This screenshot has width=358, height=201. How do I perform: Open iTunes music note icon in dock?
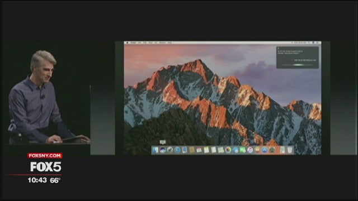point(250,150)
